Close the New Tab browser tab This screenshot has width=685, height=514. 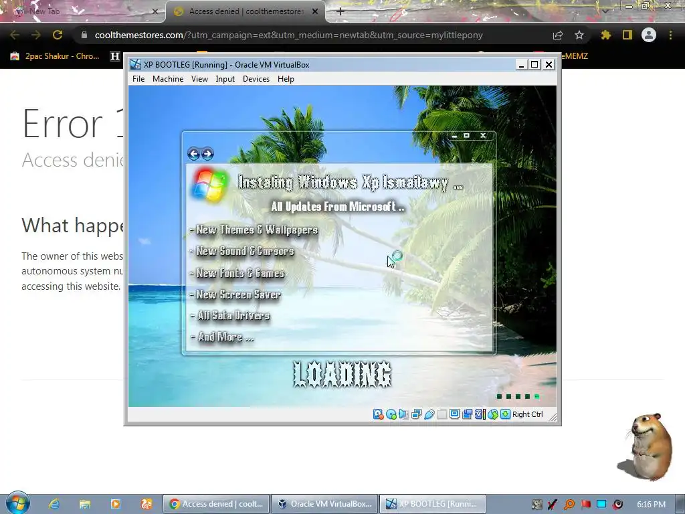tap(155, 11)
